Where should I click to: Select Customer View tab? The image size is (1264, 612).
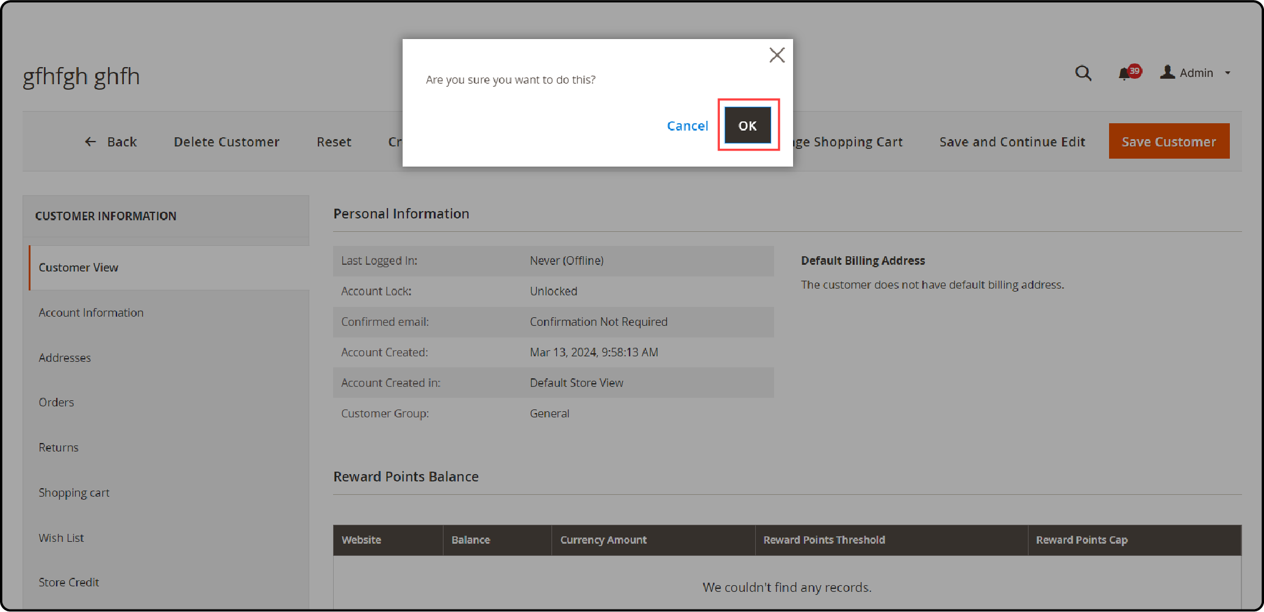168,267
